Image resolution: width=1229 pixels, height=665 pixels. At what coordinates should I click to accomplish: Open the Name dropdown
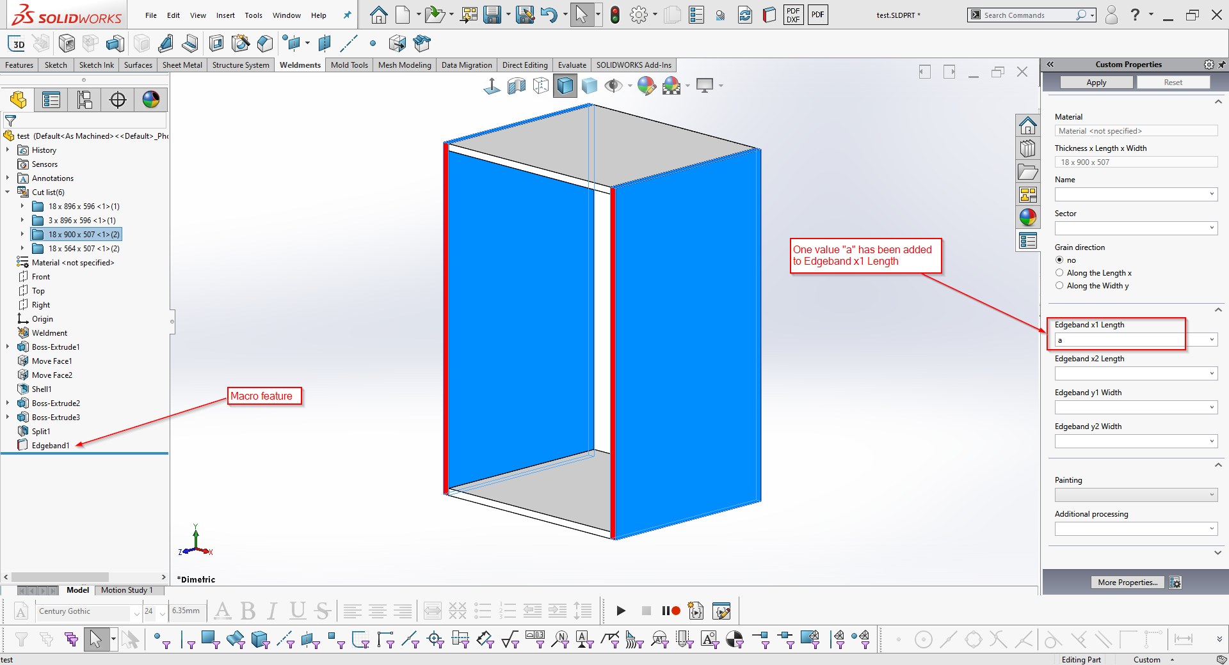1212,194
